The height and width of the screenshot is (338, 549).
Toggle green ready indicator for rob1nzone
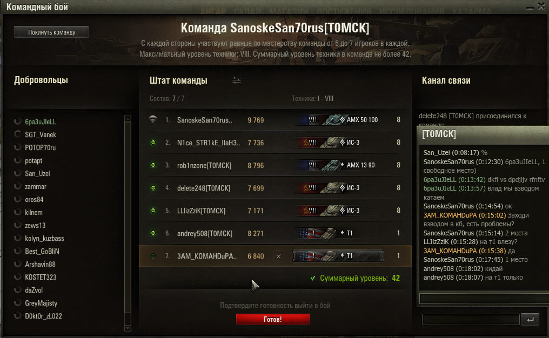(153, 165)
